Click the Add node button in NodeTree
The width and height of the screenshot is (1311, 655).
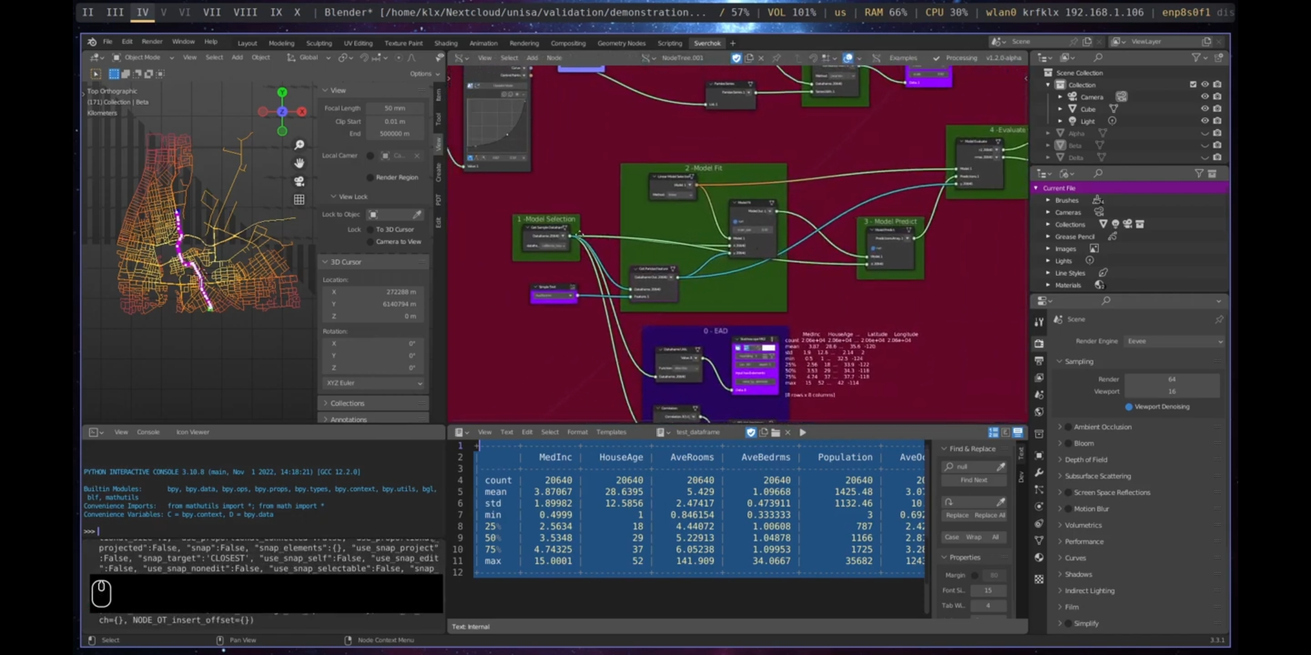532,57
